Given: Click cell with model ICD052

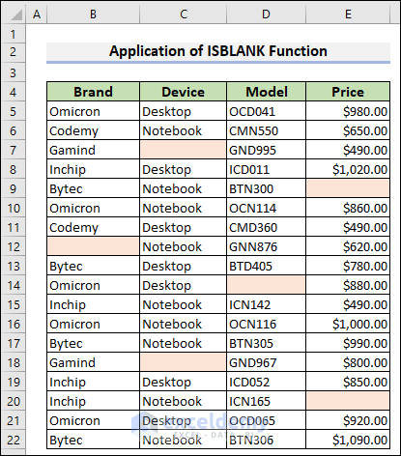Looking at the screenshot, I should coord(266,382).
